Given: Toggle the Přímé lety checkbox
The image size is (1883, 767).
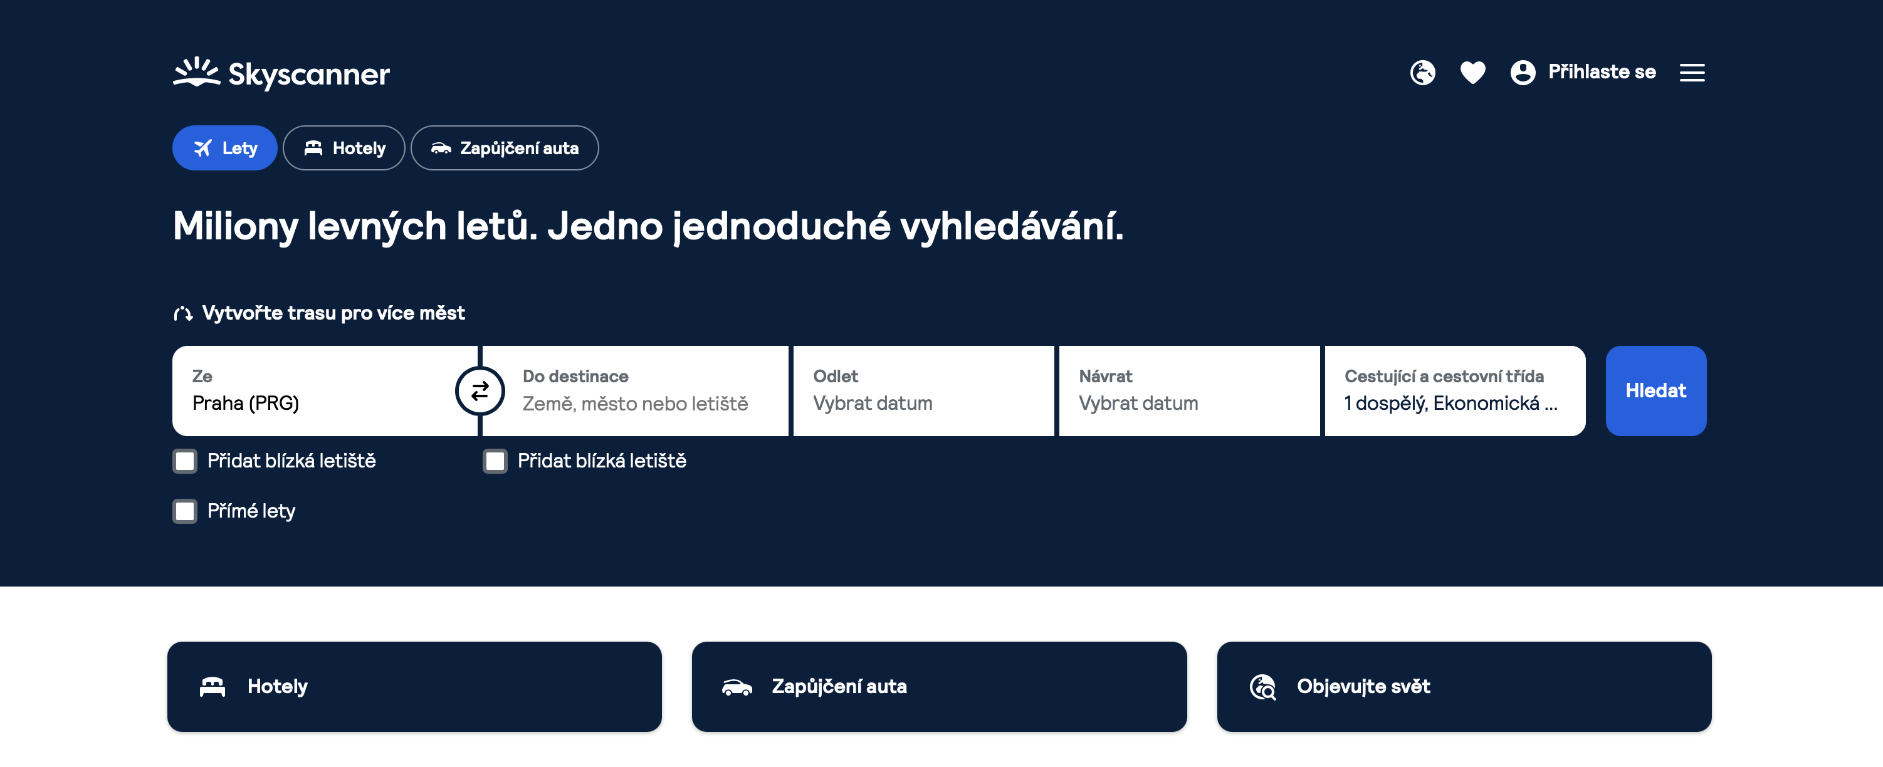Looking at the screenshot, I should click(x=185, y=511).
